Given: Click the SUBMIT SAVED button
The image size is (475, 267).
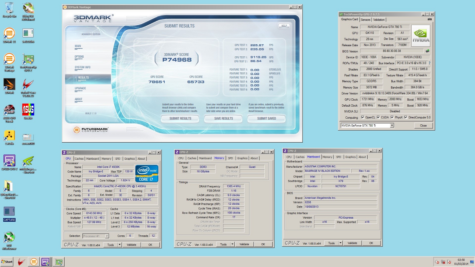Looking at the screenshot, I should (267, 119).
